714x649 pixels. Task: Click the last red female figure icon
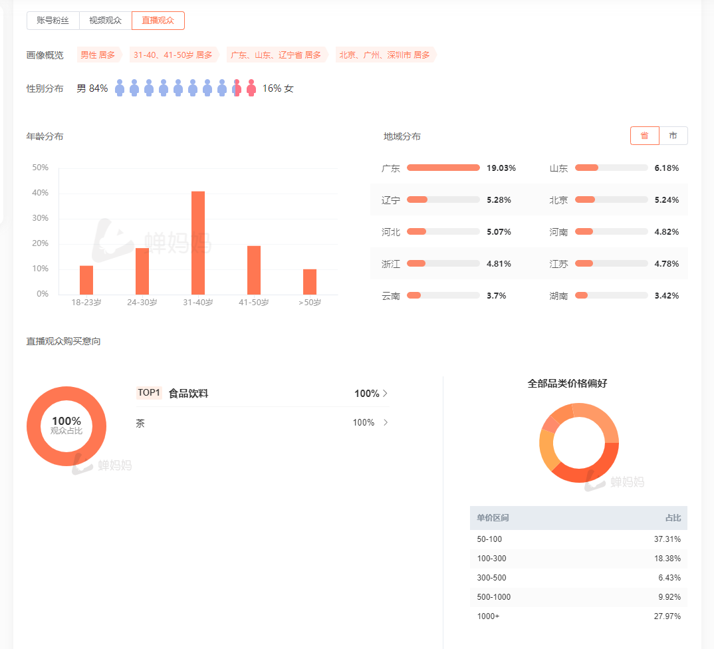[251, 88]
